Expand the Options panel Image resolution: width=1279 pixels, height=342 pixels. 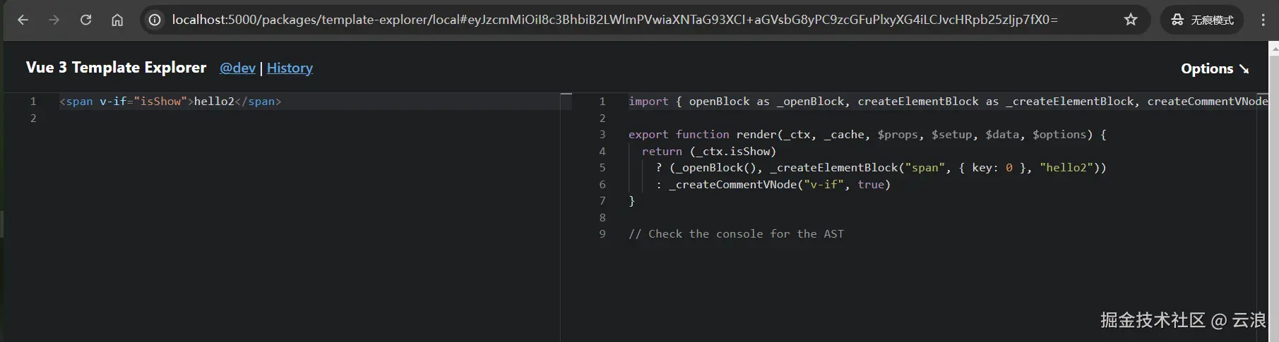[1215, 68]
